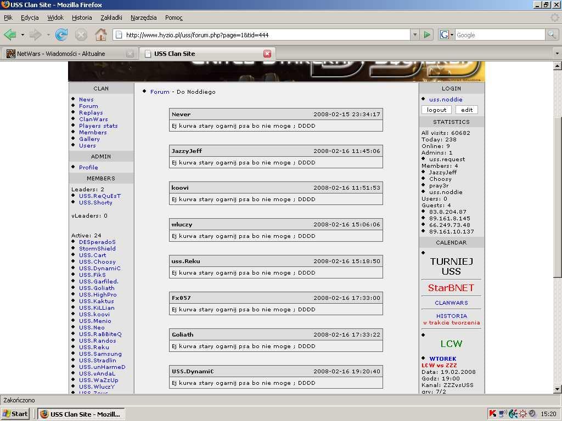Expand the URL bar history dropdown

click(x=414, y=35)
